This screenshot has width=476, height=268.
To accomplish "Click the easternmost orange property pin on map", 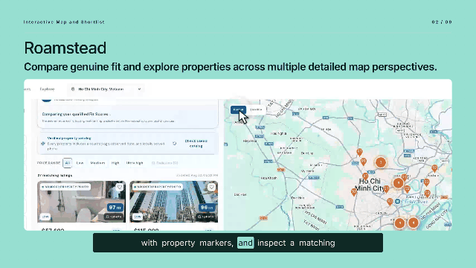I will point(434,168).
